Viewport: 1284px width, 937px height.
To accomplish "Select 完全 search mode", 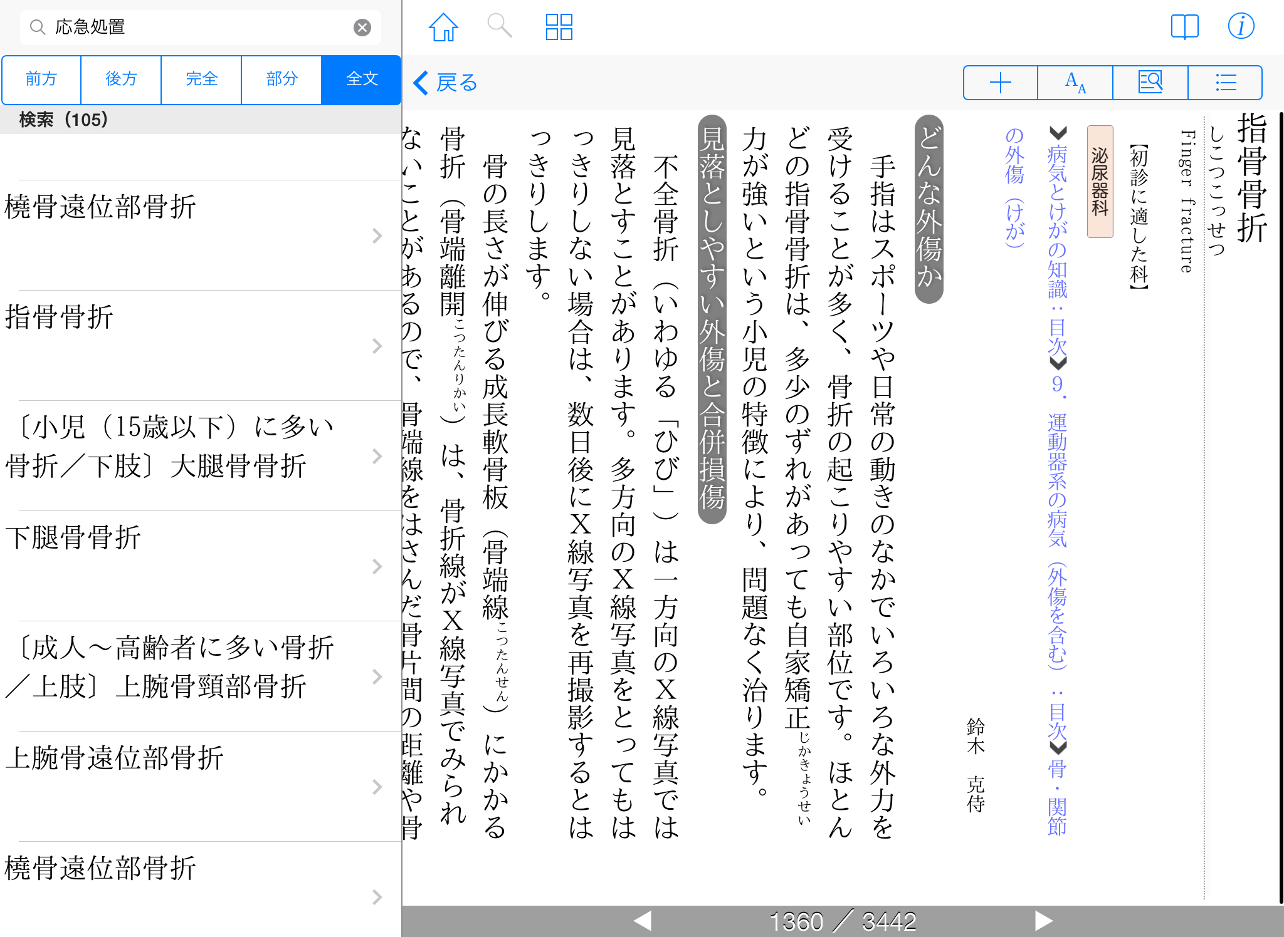I will [x=201, y=79].
